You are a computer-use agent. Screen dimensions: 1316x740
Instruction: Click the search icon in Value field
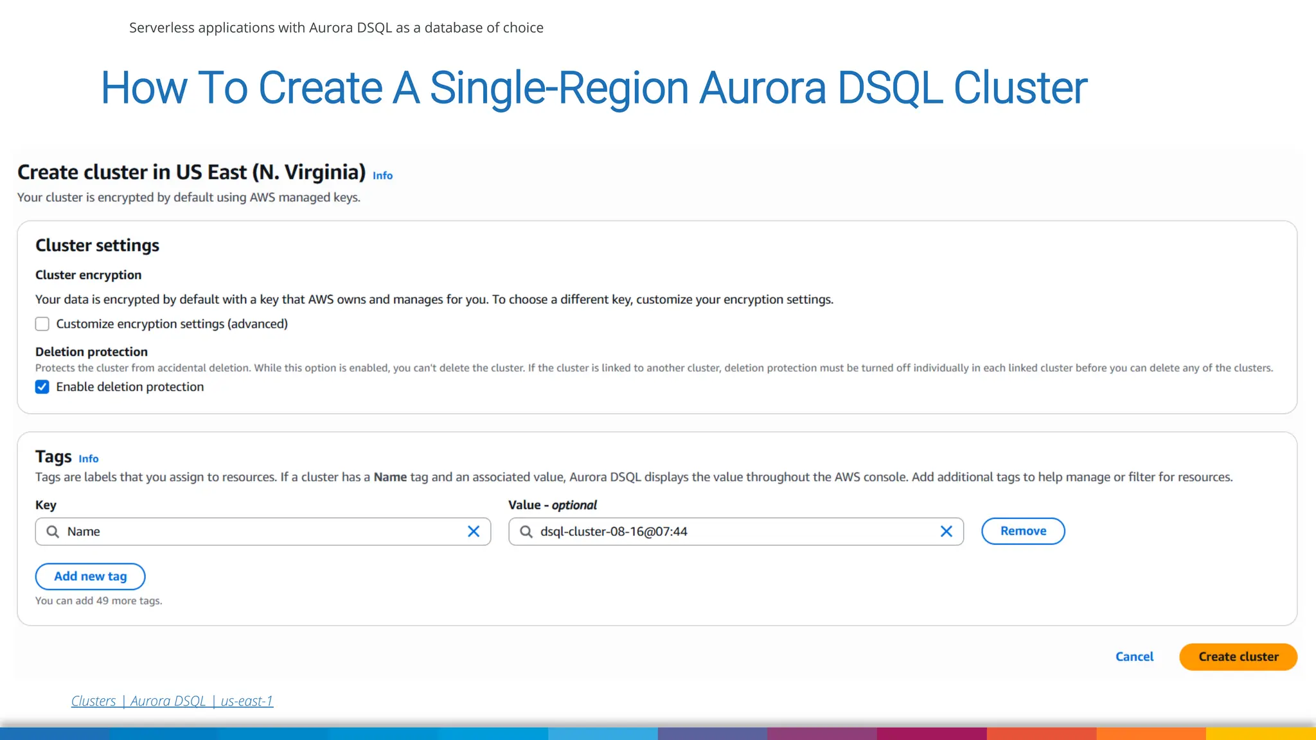(526, 531)
